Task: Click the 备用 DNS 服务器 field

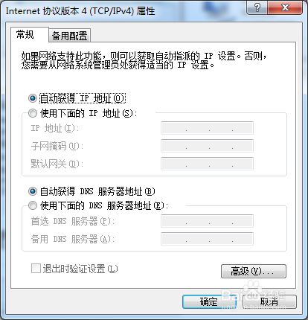Action: coord(207,239)
